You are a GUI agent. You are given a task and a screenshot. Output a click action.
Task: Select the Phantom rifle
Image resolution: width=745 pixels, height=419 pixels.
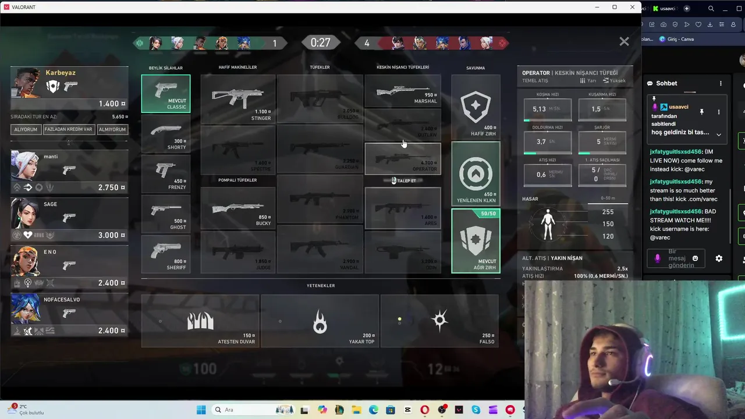coord(320,199)
